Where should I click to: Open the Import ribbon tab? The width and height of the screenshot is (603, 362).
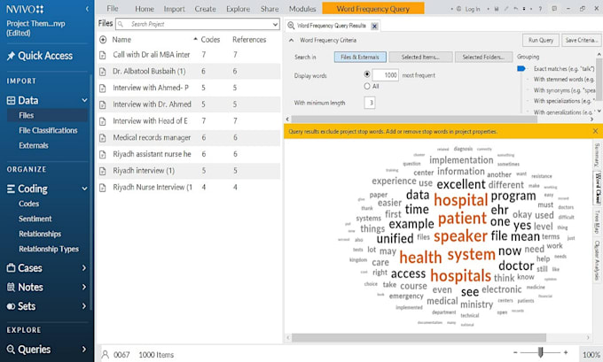[174, 9]
